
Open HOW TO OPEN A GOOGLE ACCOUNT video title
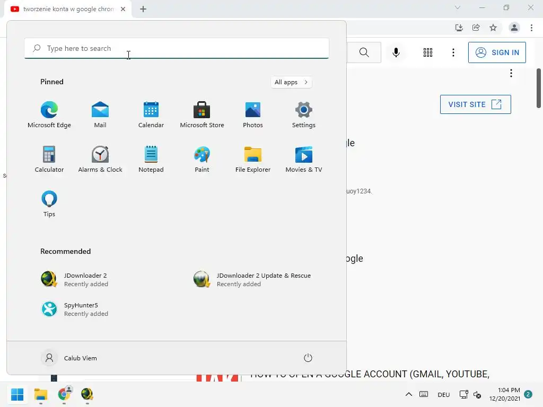tap(370, 374)
